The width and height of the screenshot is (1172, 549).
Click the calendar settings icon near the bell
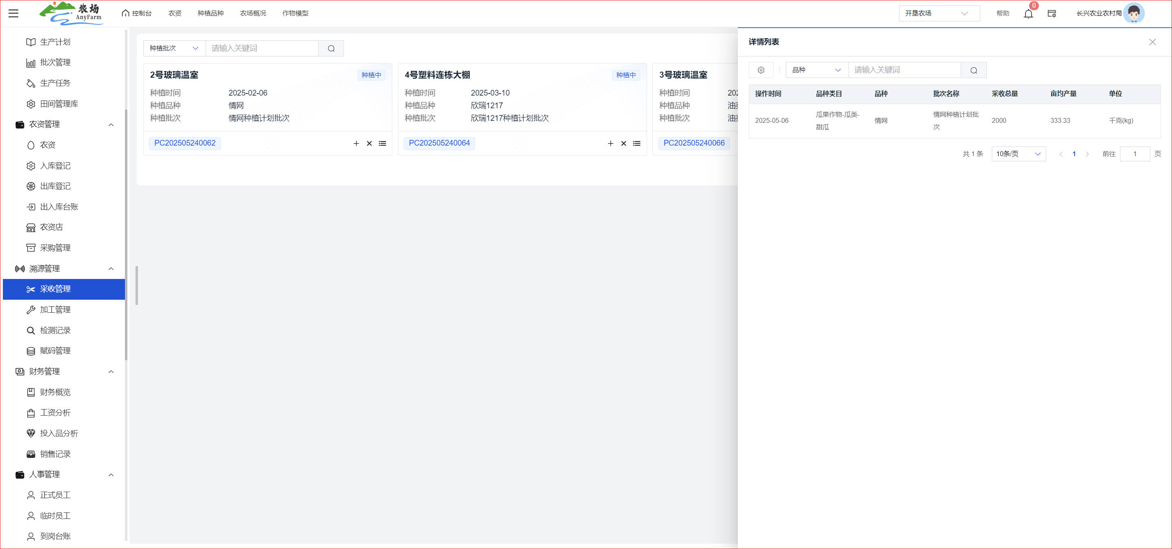[1052, 14]
